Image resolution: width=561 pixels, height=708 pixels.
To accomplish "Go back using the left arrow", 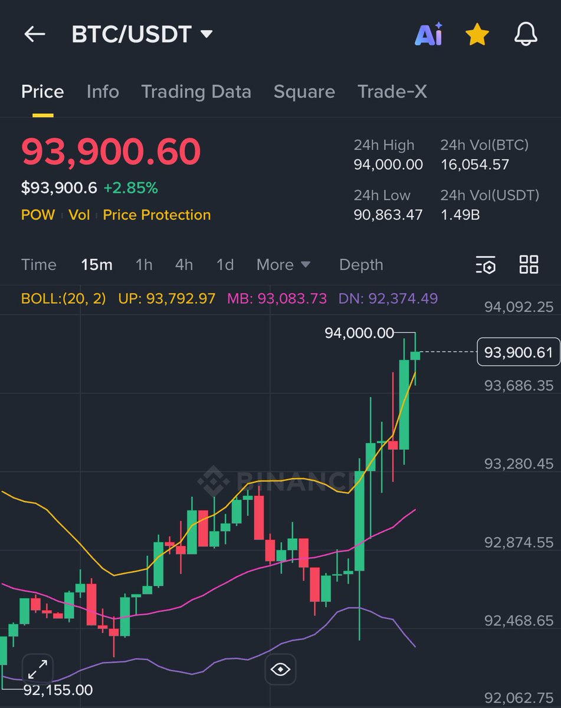I will pyautogui.click(x=34, y=34).
